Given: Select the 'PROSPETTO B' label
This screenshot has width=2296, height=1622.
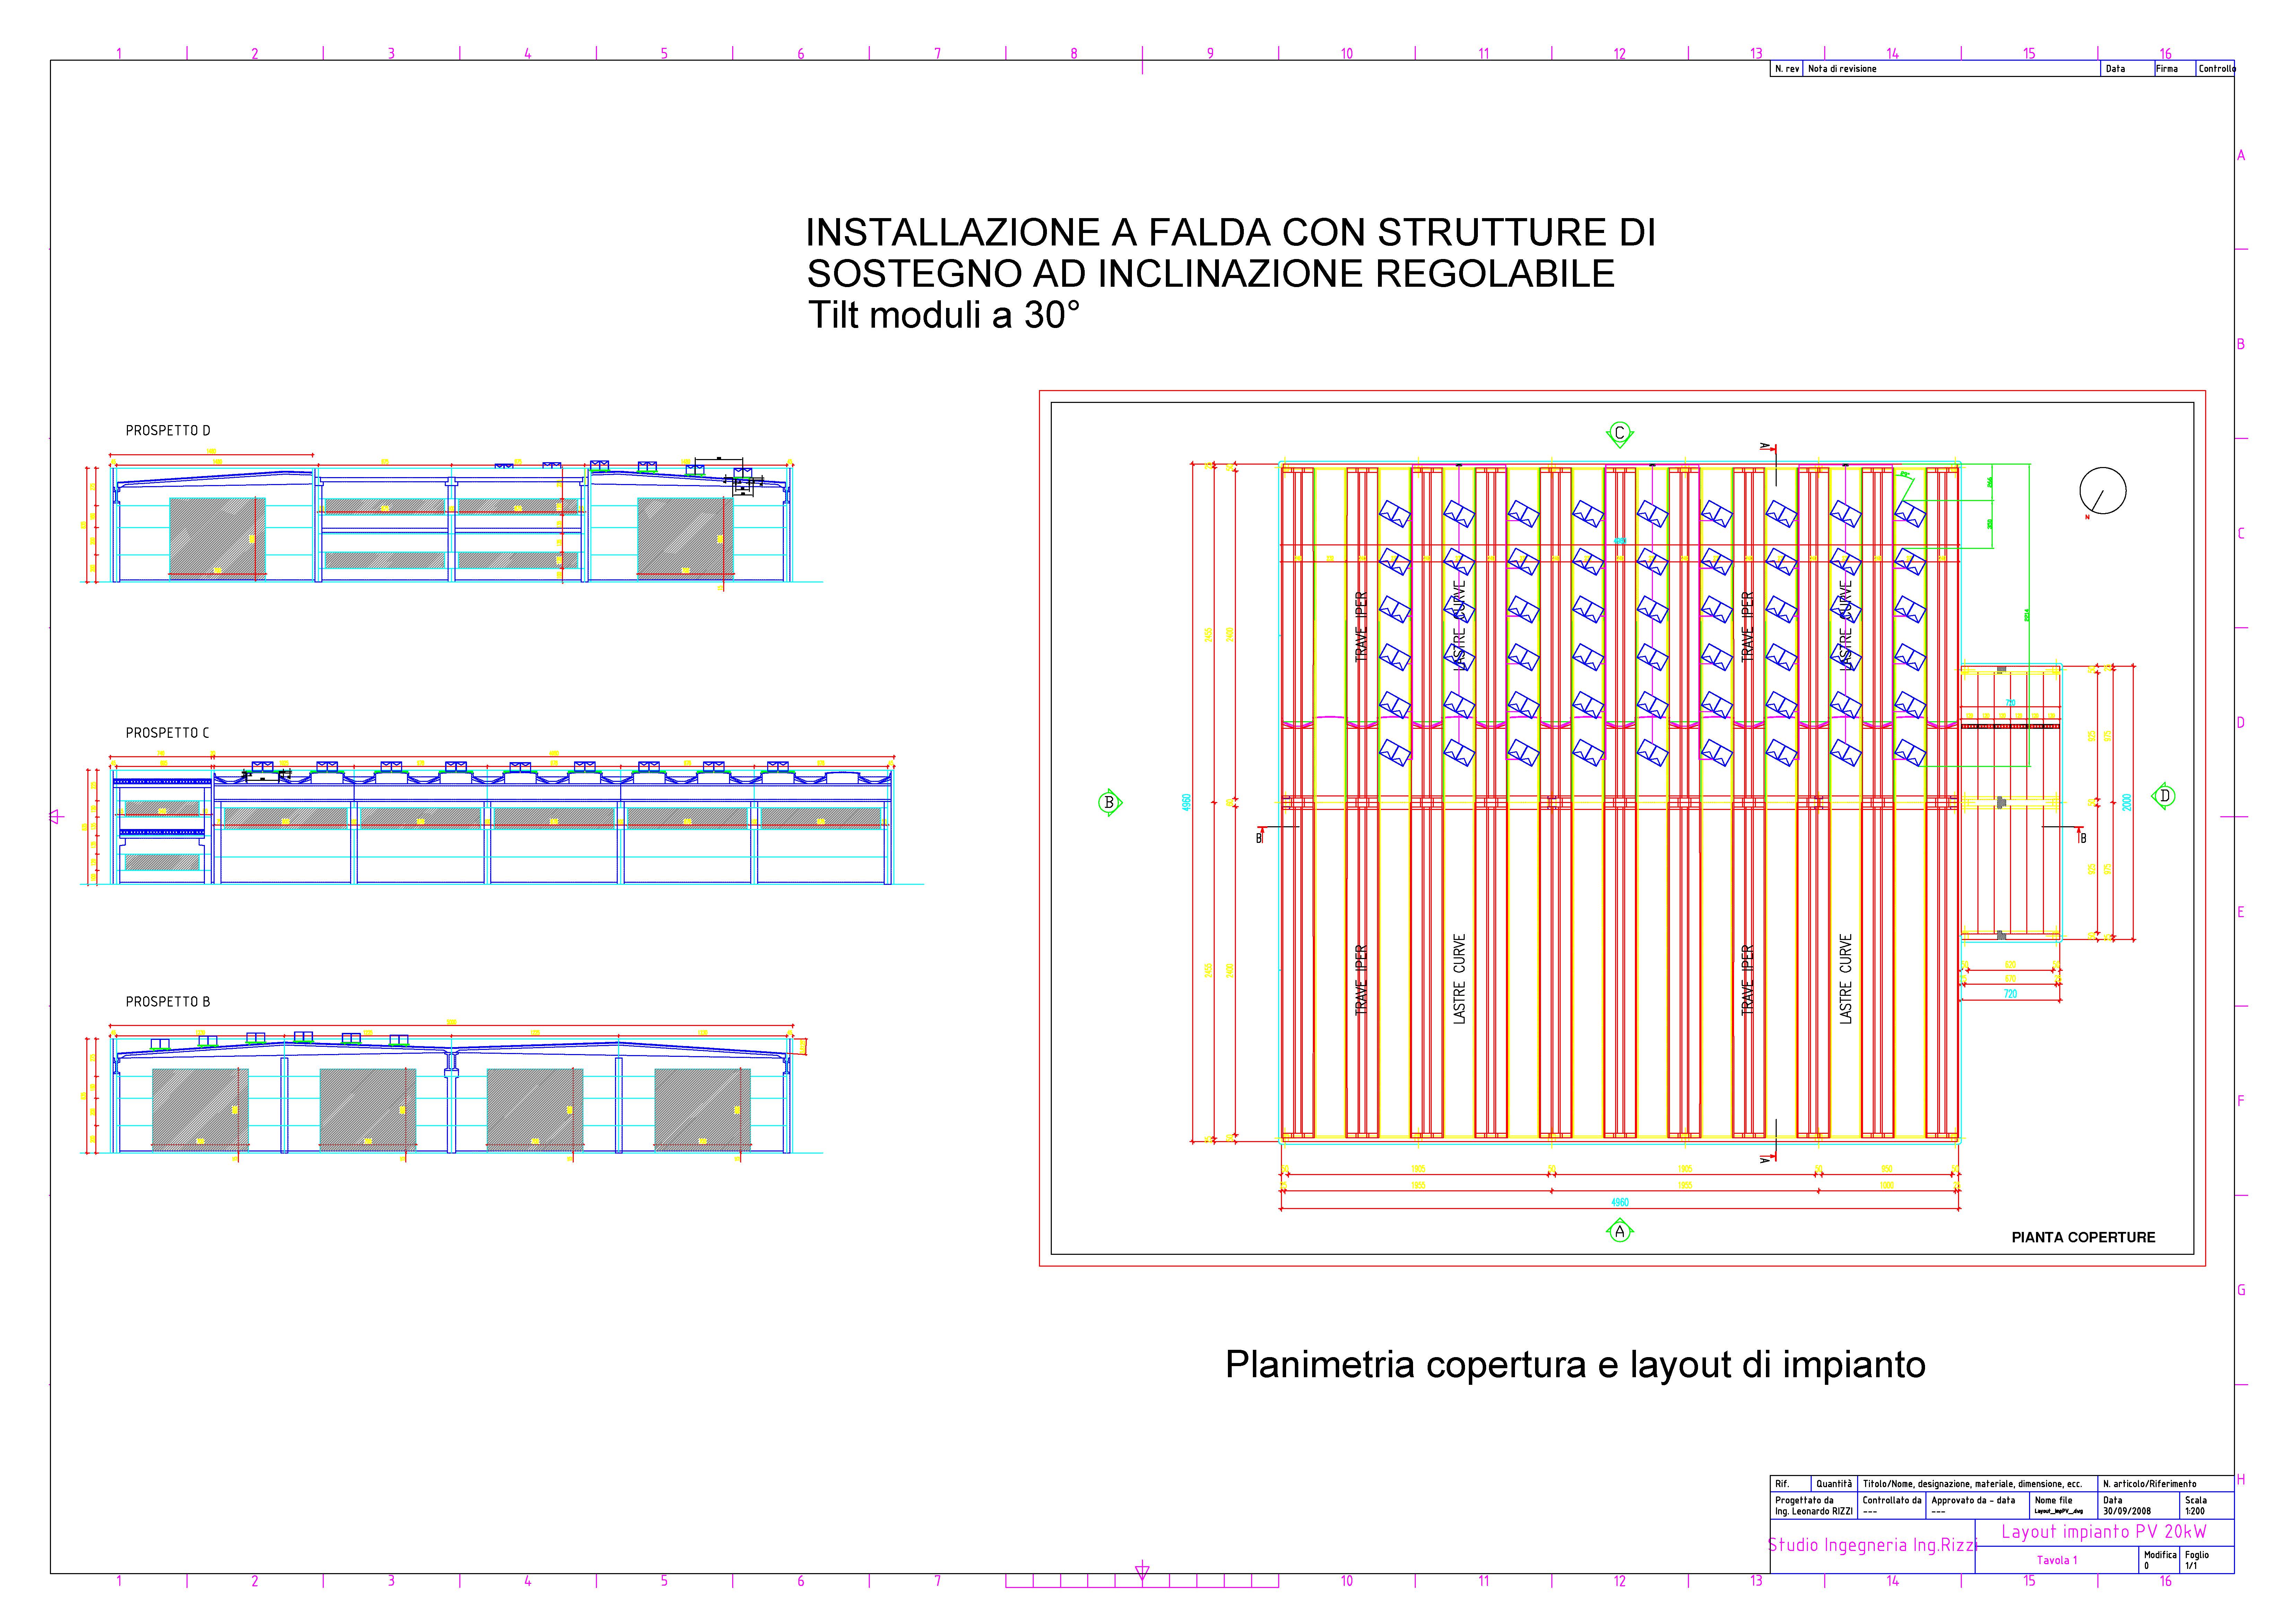Looking at the screenshot, I should pyautogui.click(x=168, y=1002).
